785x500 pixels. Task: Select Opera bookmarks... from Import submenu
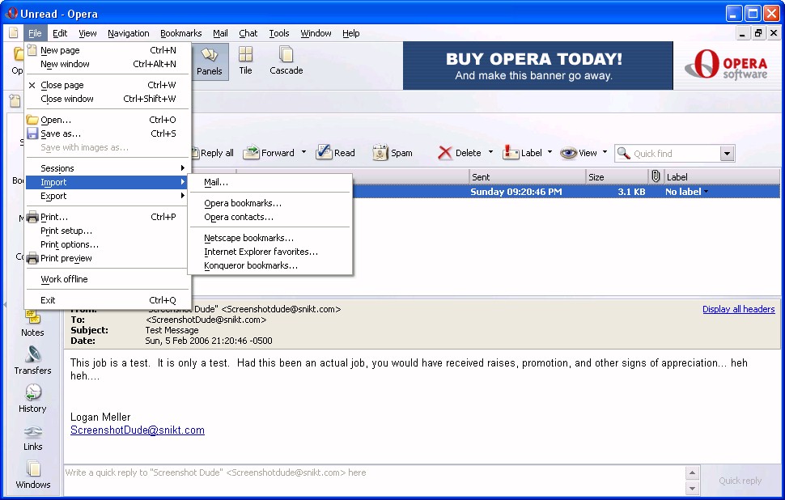[x=243, y=203]
